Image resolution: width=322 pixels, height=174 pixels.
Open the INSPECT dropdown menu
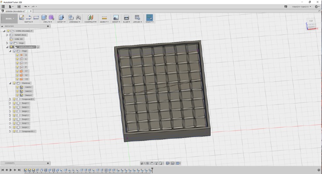point(104,22)
